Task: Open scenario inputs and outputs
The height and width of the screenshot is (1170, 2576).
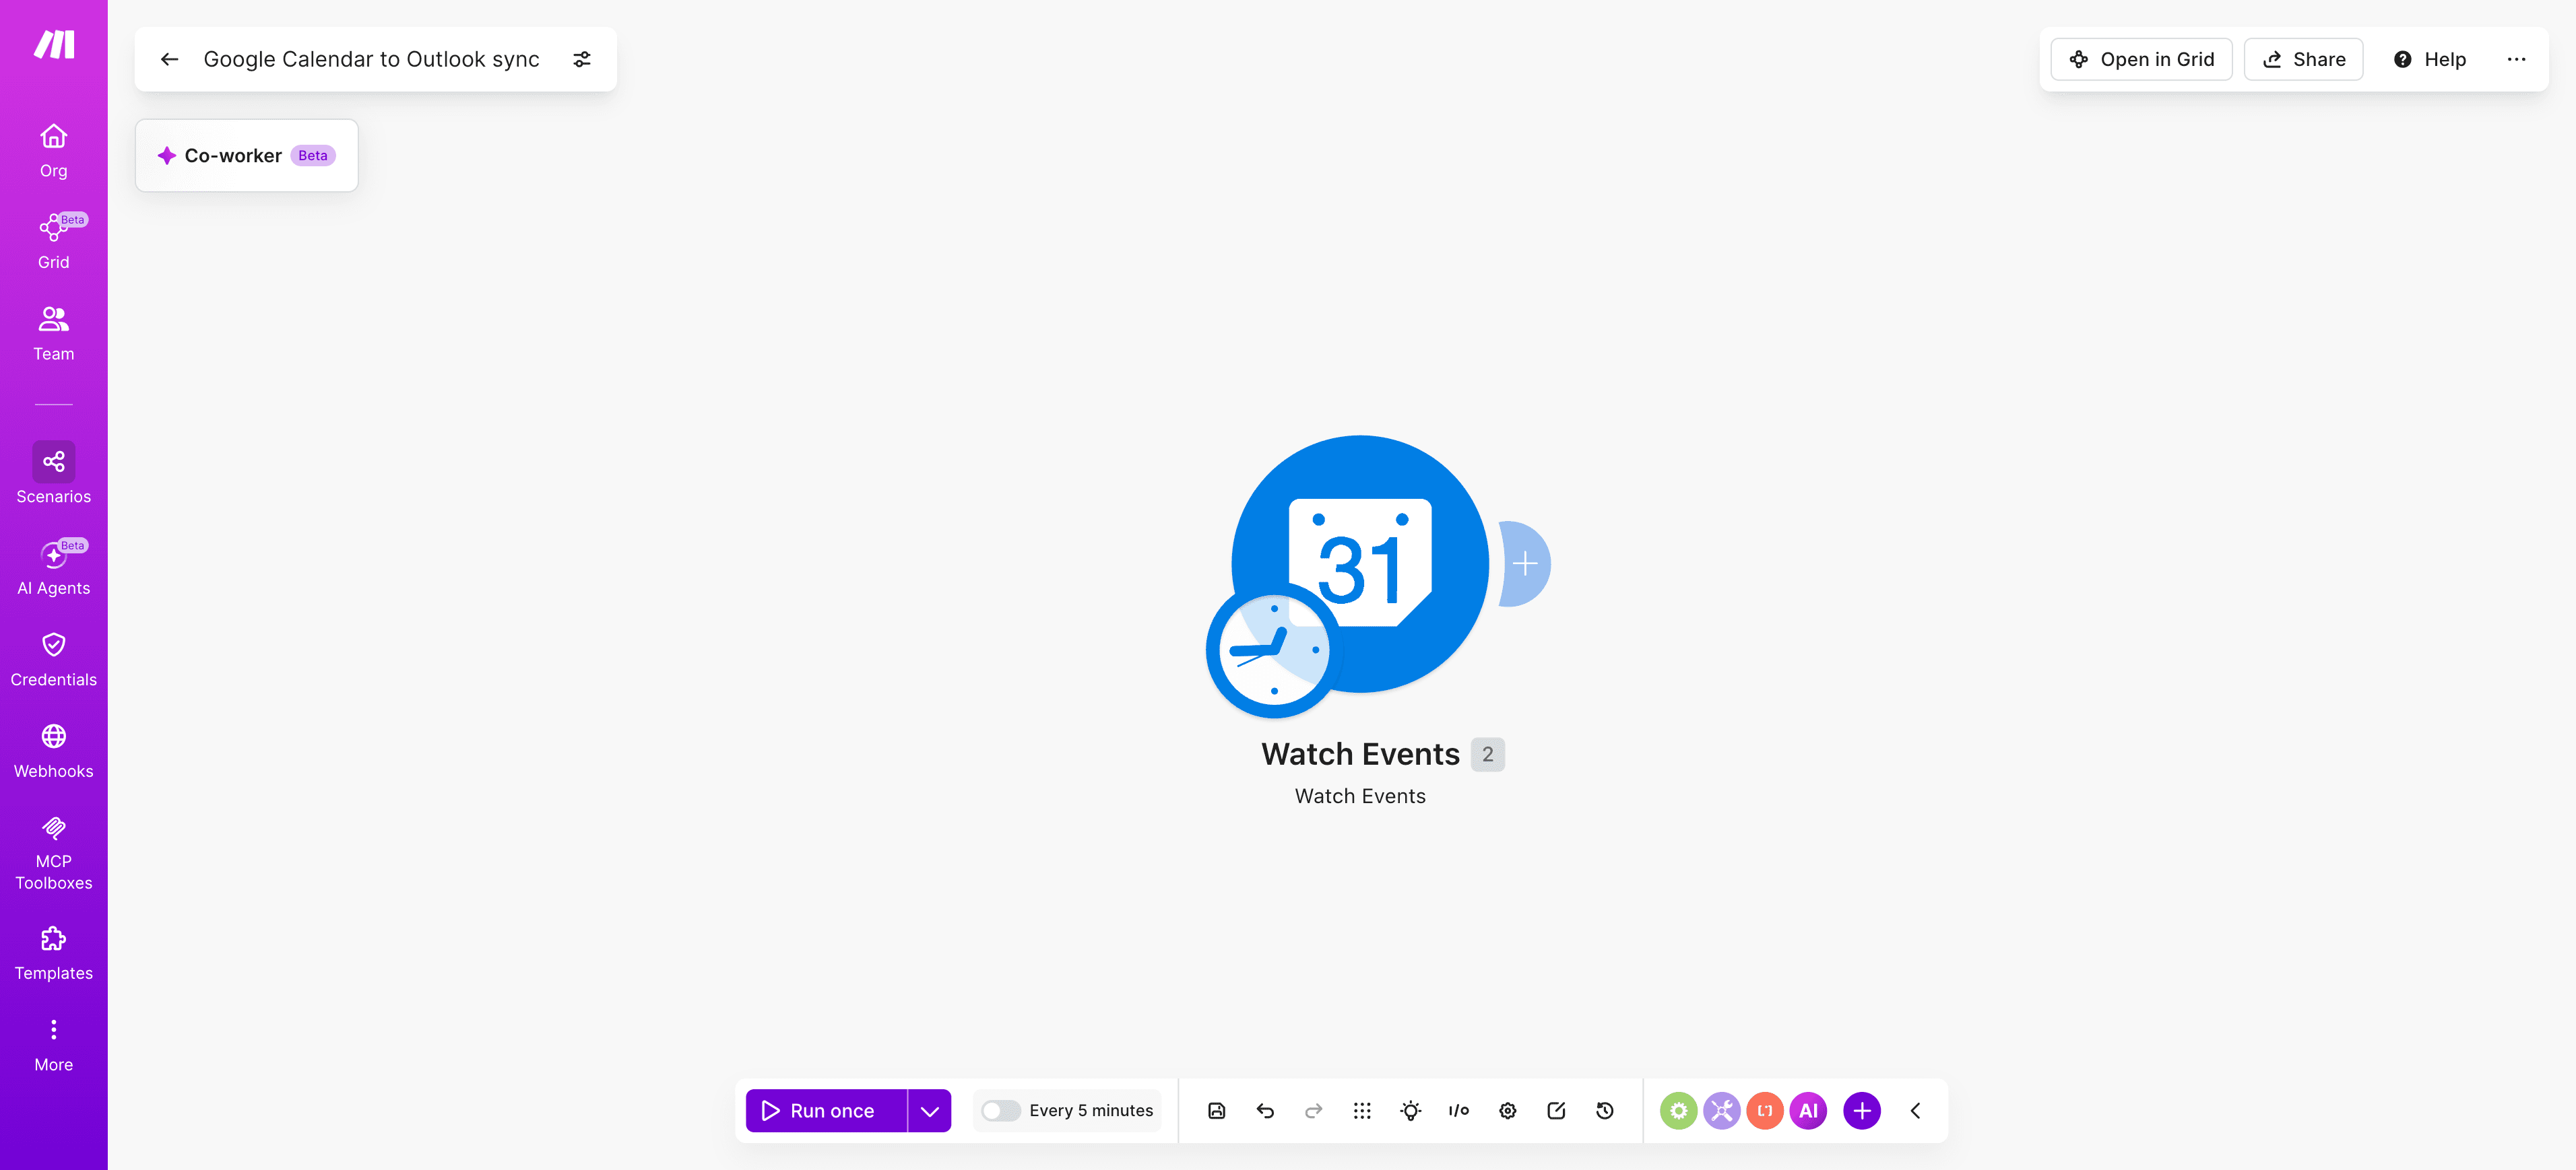Action: point(1459,1110)
